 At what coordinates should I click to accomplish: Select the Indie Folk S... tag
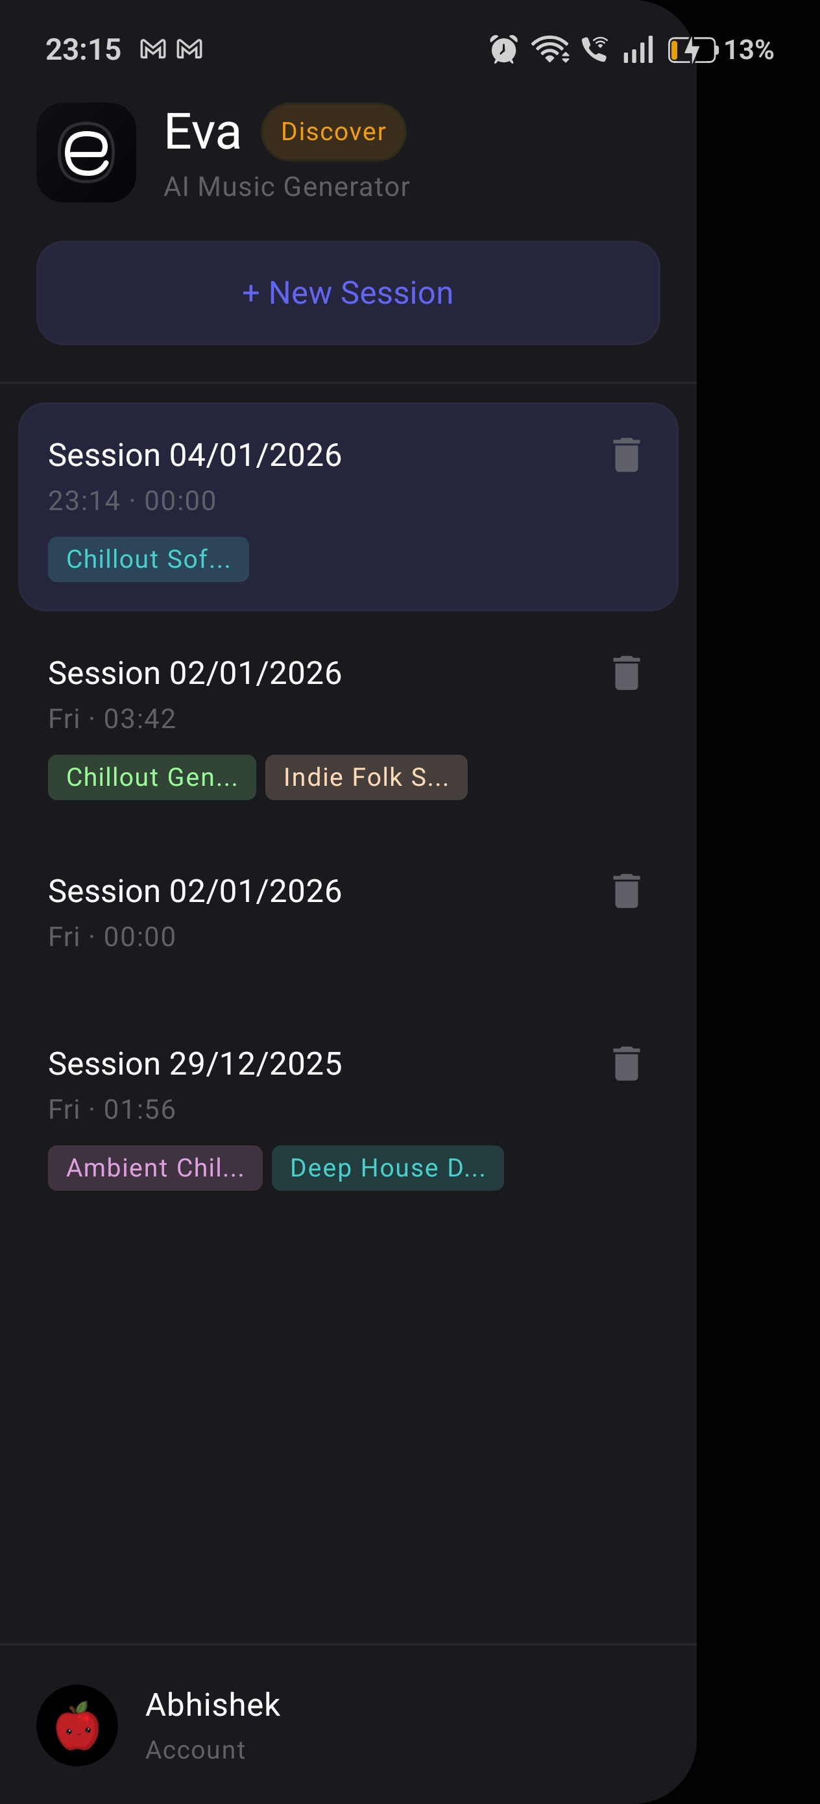pos(365,777)
